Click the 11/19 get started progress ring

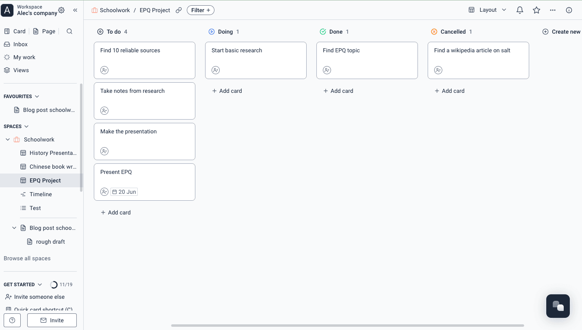tap(54, 285)
